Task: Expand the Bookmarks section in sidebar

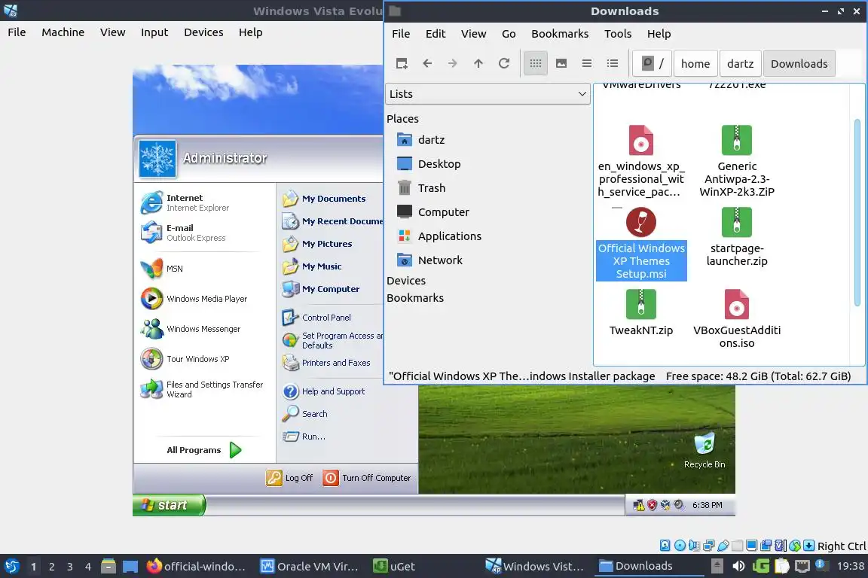Action: click(x=415, y=298)
